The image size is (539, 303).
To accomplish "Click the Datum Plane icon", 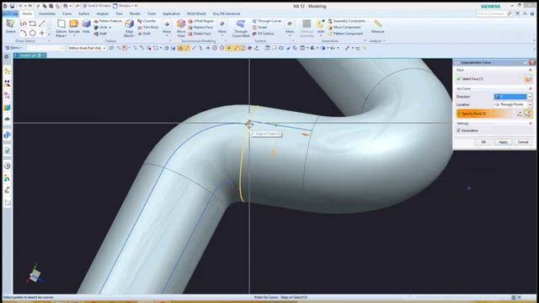I will coord(61,24).
